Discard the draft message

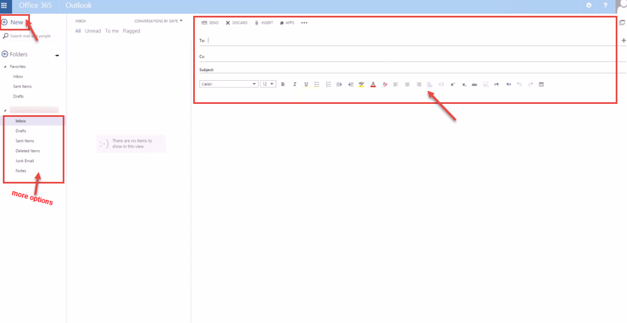point(236,23)
